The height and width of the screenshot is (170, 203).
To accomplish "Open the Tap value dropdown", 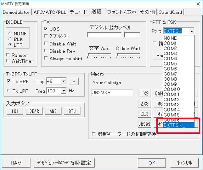I will pos(63,81).
